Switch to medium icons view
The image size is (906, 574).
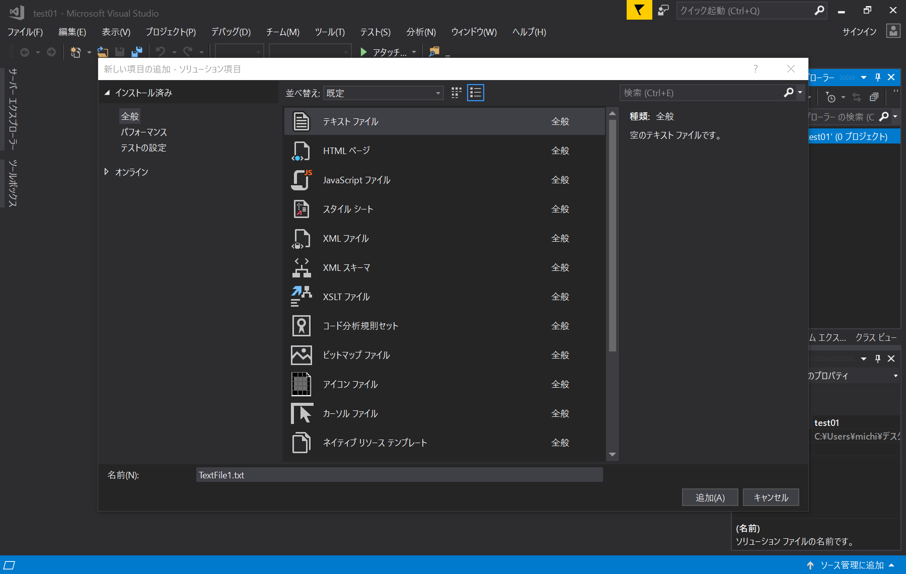[x=457, y=93]
